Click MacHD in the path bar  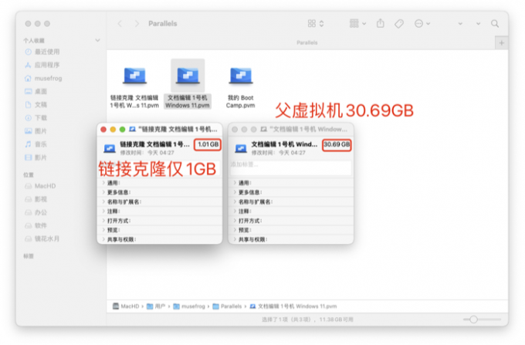coord(126,306)
